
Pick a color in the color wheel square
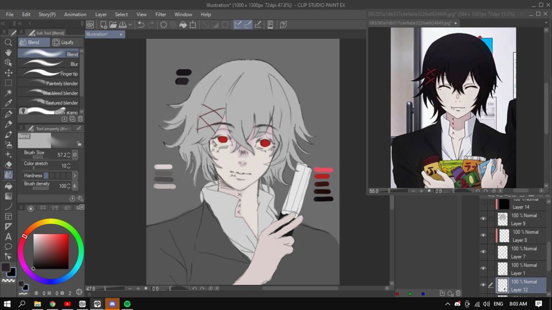(51, 251)
